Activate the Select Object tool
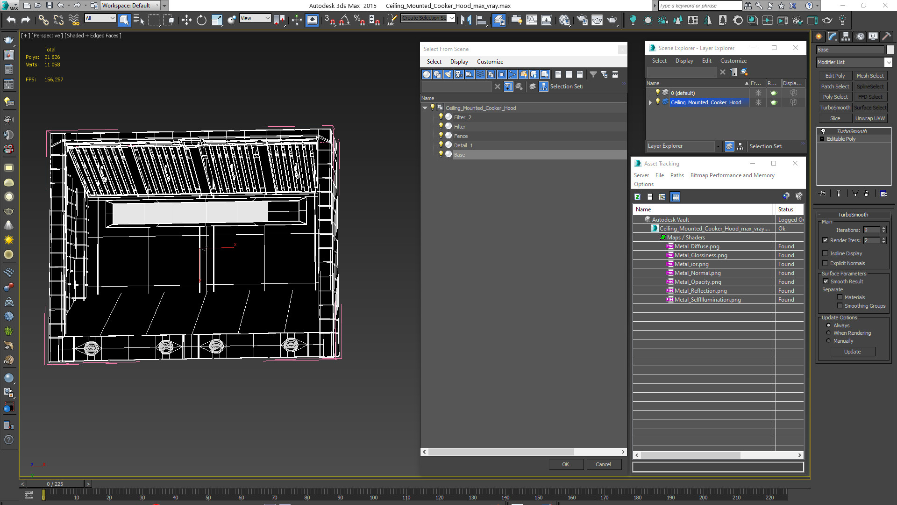This screenshot has width=897, height=505. tap(124, 20)
